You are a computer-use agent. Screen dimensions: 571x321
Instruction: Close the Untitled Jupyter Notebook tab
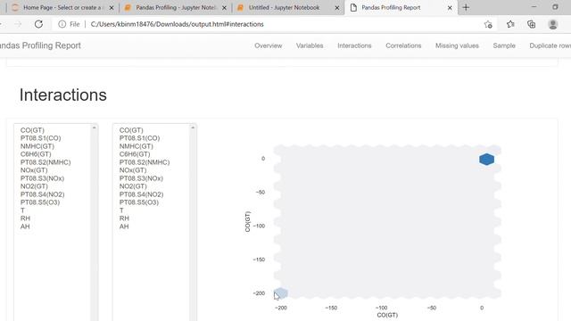[x=337, y=8]
